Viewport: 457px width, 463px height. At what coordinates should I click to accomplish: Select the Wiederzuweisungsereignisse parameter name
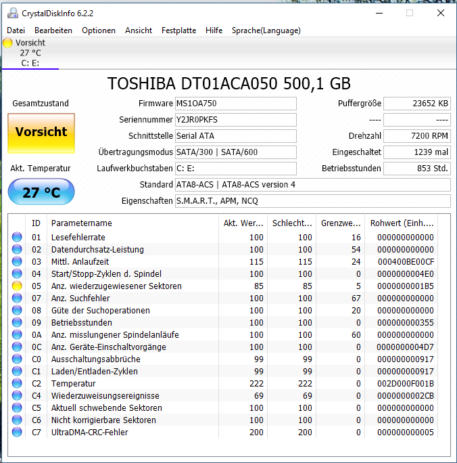(105, 396)
